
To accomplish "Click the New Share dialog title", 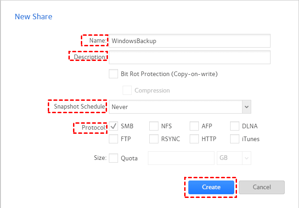I will tap(34, 17).
